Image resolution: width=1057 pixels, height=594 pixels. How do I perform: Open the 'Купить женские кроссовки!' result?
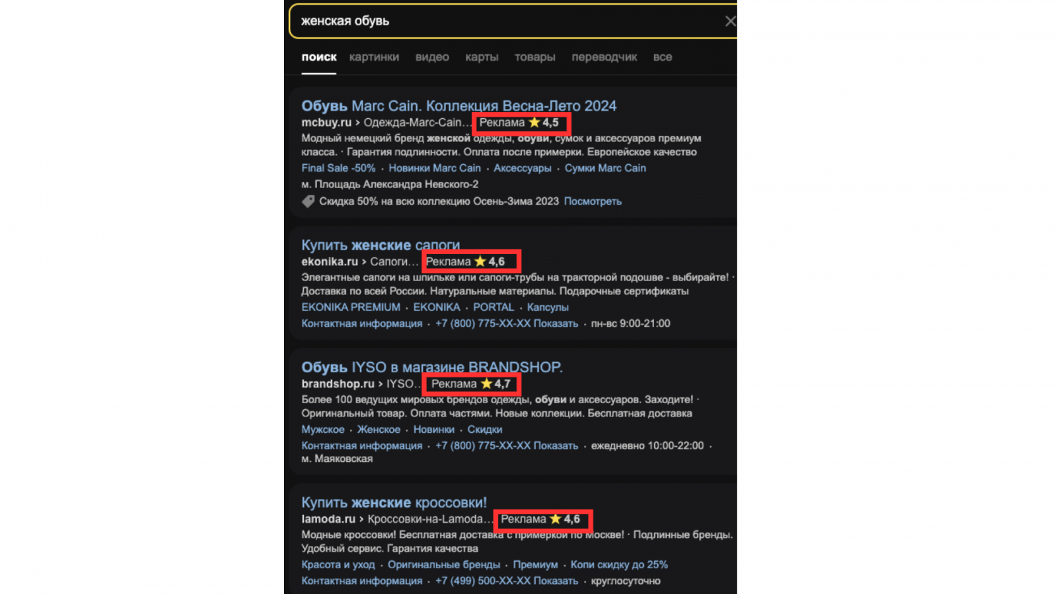(394, 502)
